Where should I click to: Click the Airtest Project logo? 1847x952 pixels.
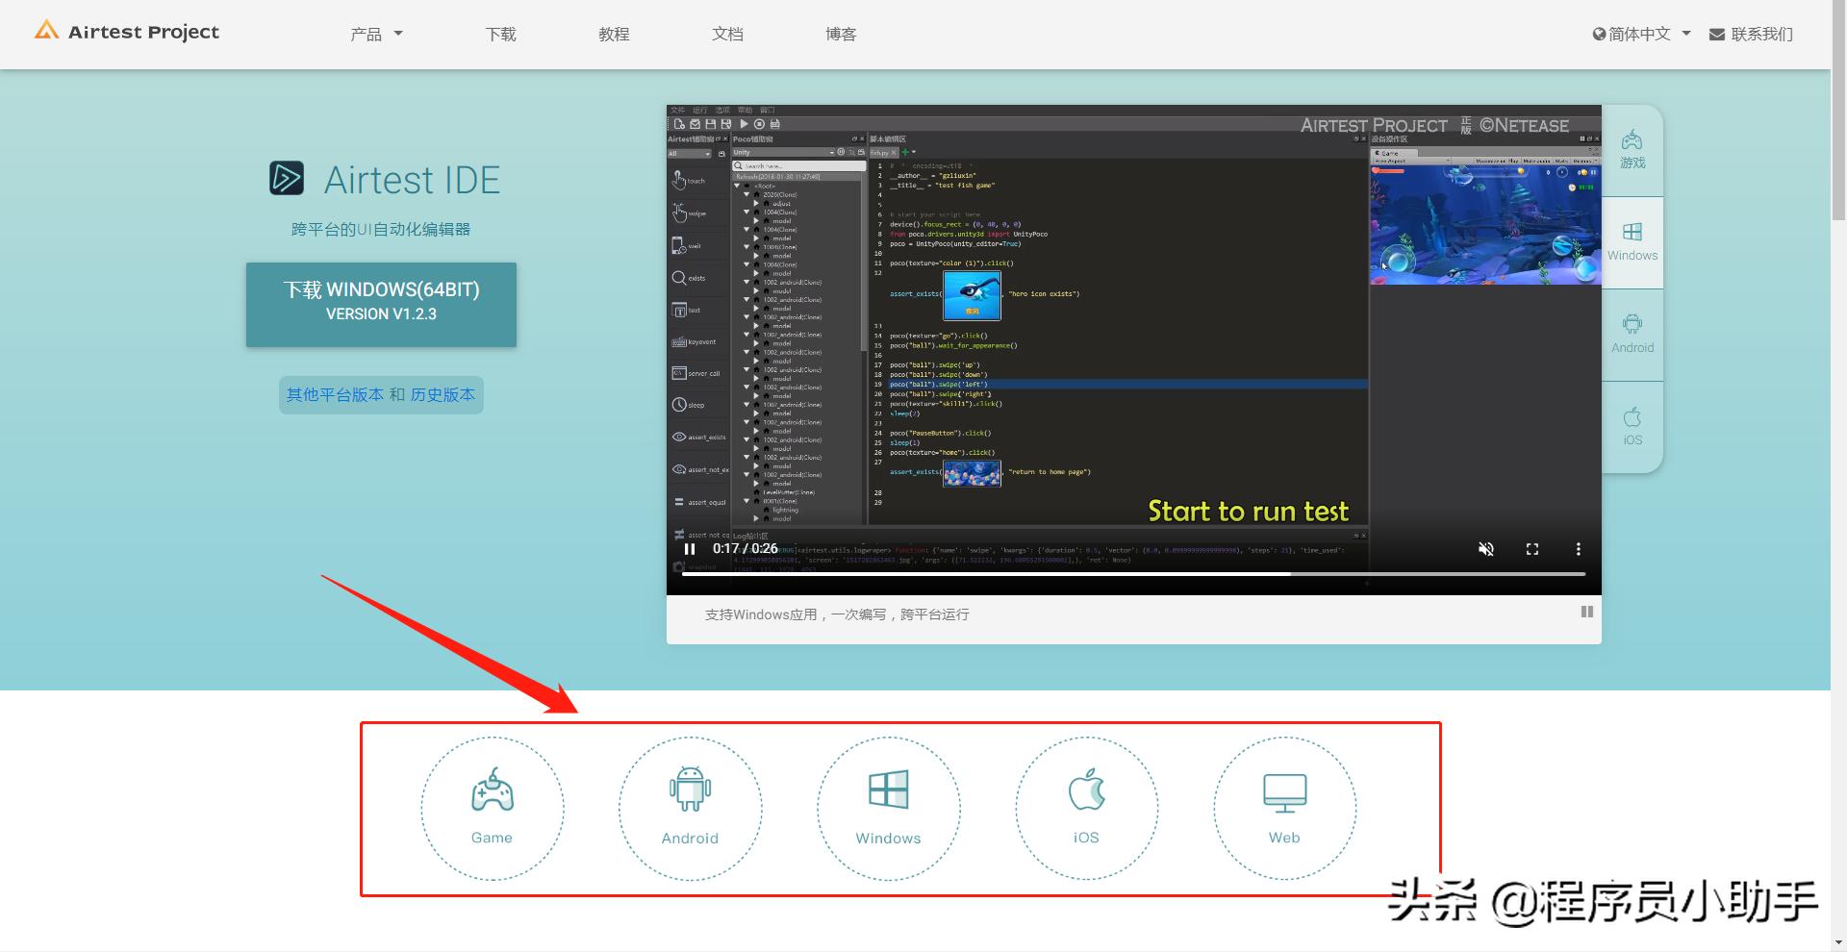[127, 32]
